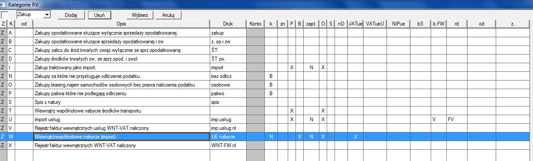Click the 'import' Druk cell
The width and height of the screenshot is (533, 161).
tap(227, 67)
